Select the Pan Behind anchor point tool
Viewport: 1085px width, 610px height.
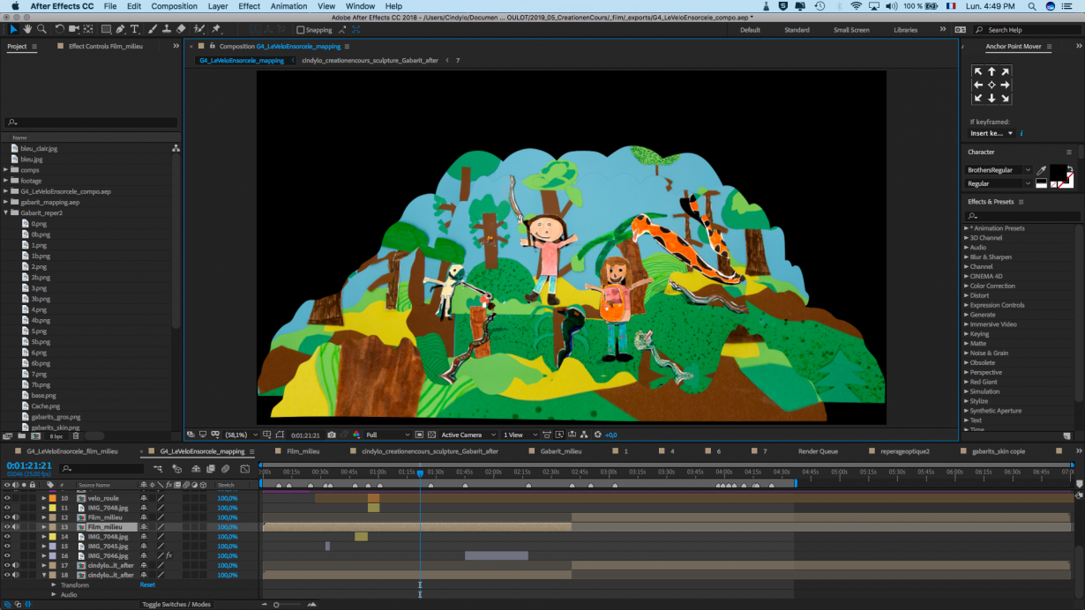point(90,29)
